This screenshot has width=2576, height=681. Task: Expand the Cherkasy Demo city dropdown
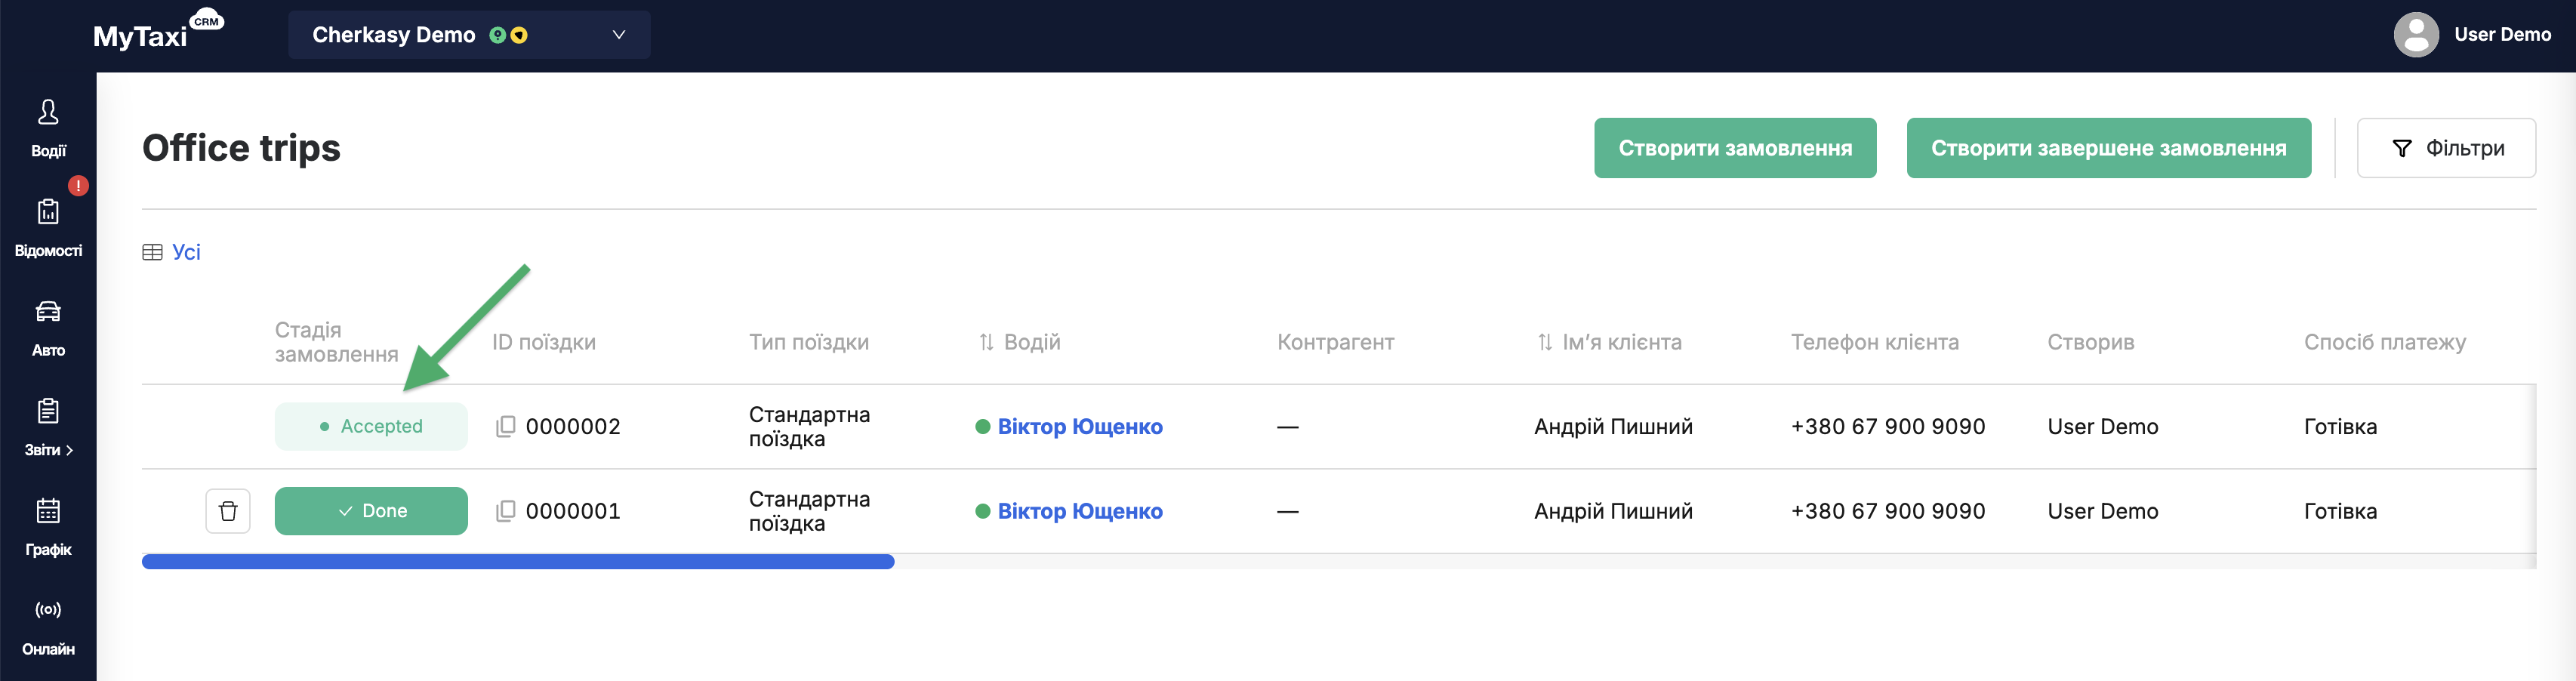[469, 35]
